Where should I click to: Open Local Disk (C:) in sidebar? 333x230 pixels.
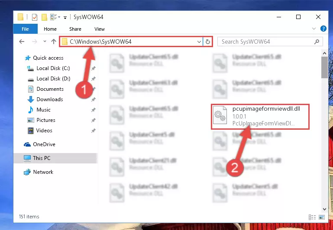pyautogui.click(x=53, y=68)
